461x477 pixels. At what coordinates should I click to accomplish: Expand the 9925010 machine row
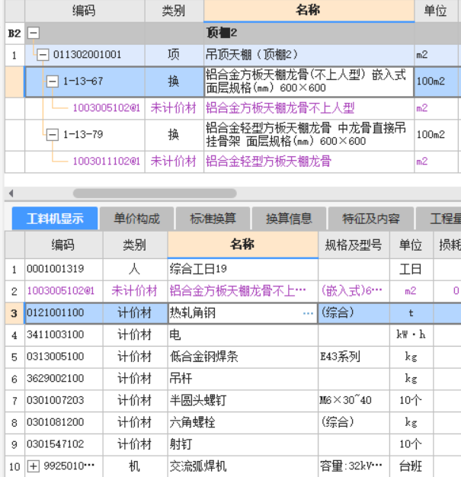click(34, 466)
